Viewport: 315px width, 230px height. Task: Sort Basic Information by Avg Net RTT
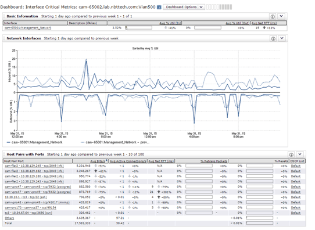coord(264,23)
